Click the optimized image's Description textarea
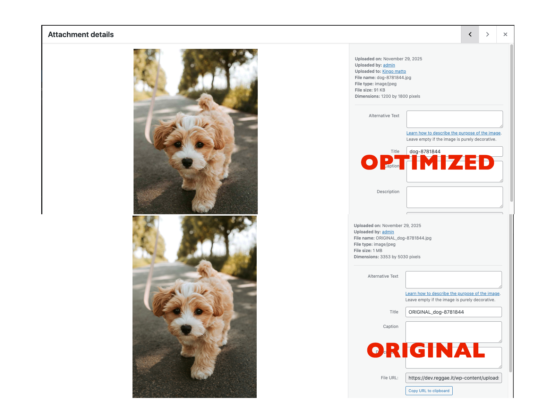The height and width of the screenshot is (416, 555). [454, 197]
